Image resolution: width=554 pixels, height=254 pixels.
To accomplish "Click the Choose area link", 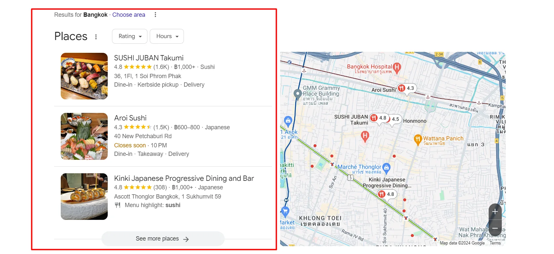I will (x=129, y=15).
